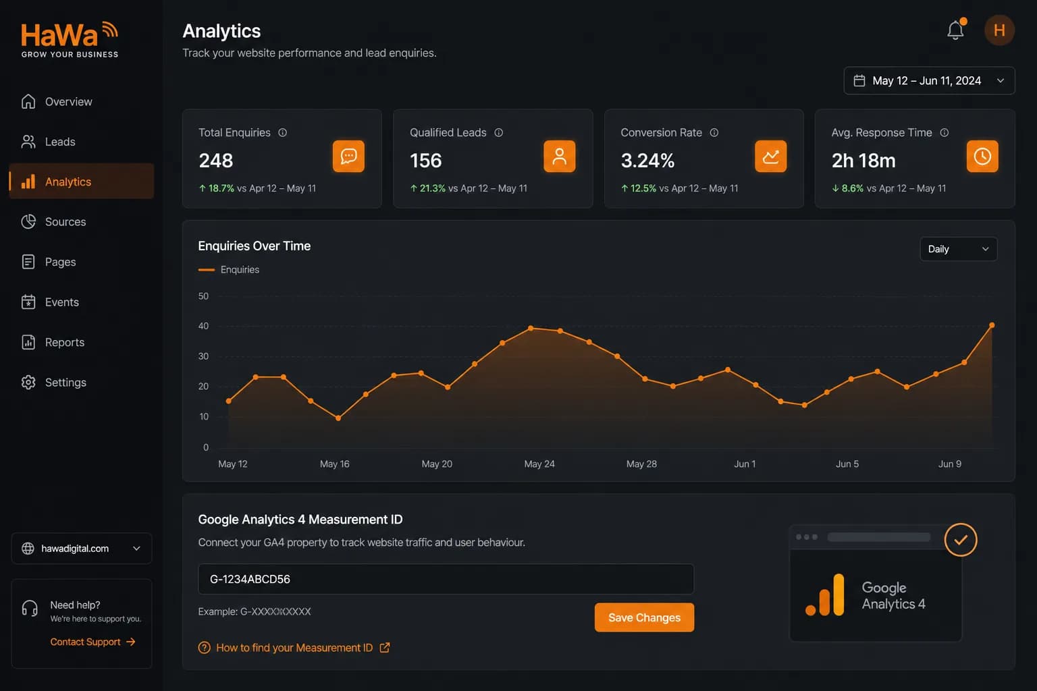Click the Save Changes button
Image resolution: width=1037 pixels, height=691 pixels.
pyautogui.click(x=644, y=617)
